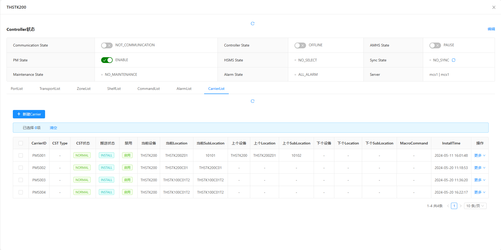Viewport: 501px width, 250px height.
Task: Switch to the PortList tab
Action: pos(17,89)
